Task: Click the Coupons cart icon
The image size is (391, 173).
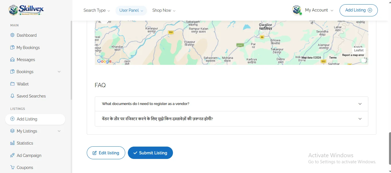Action: (x=12, y=168)
